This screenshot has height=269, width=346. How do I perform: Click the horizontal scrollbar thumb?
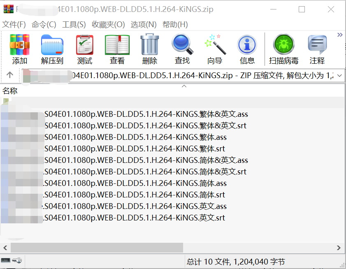pyautogui.click(x=97, y=248)
